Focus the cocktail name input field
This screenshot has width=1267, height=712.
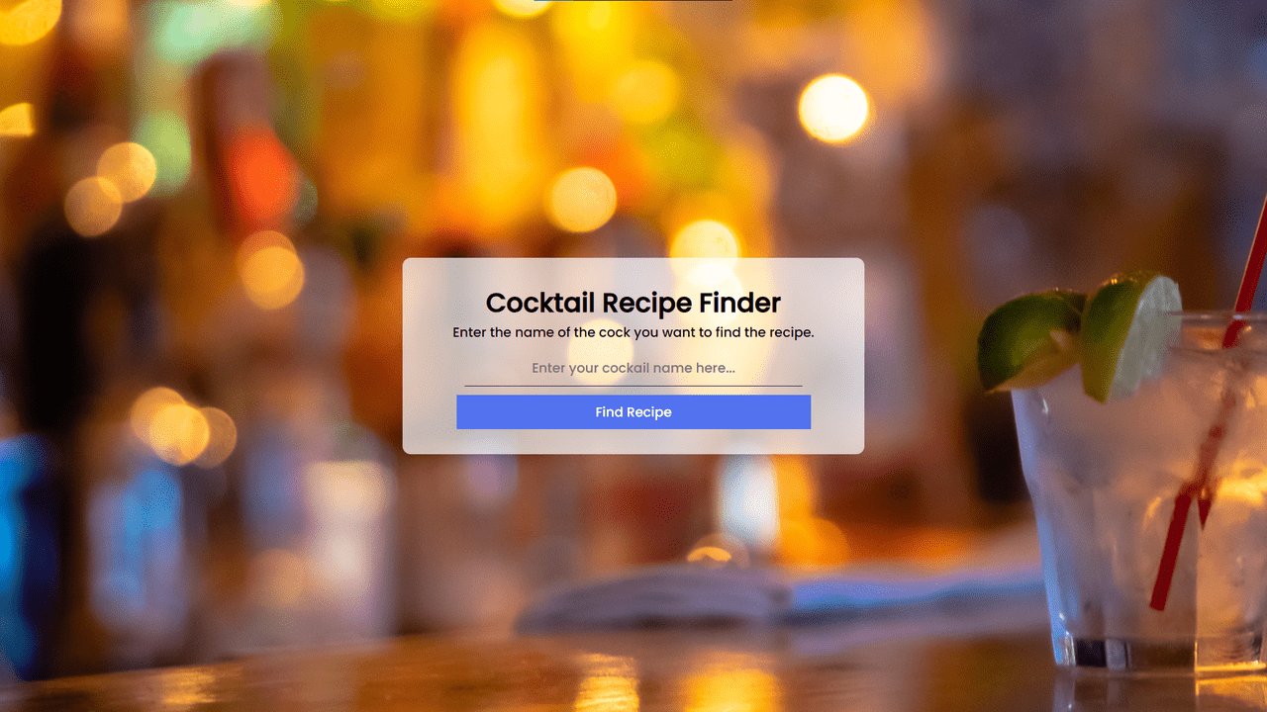[x=633, y=368]
